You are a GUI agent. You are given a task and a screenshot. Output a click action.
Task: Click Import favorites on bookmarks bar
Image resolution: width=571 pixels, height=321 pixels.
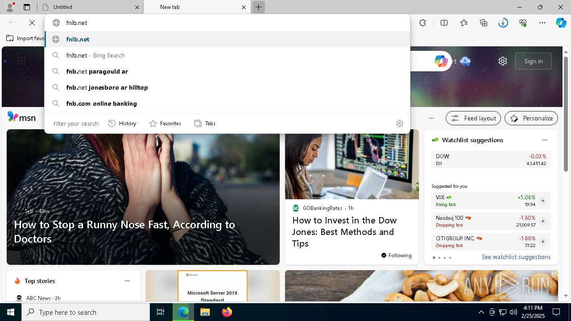point(25,38)
